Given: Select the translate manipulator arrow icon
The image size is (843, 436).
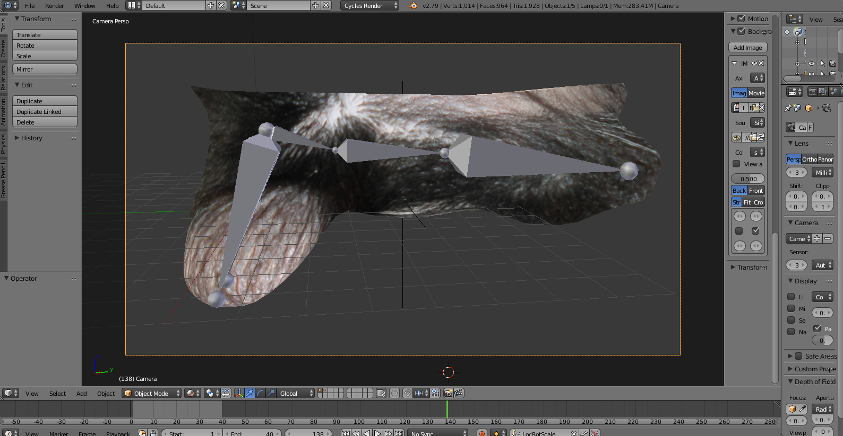Looking at the screenshot, I should coord(250,393).
